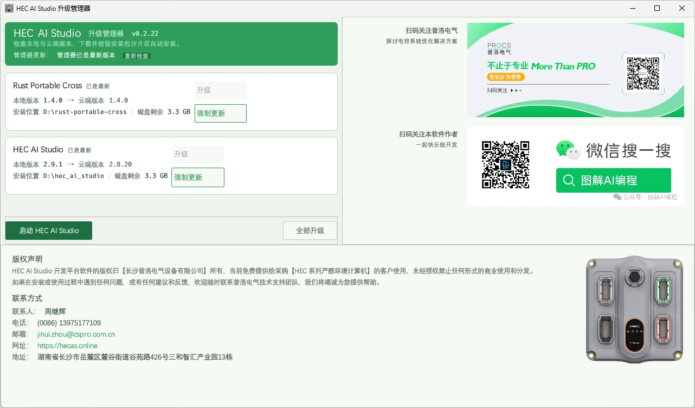
Task: Click the 版权声明 copyright heading
Action: pyautogui.click(x=27, y=259)
